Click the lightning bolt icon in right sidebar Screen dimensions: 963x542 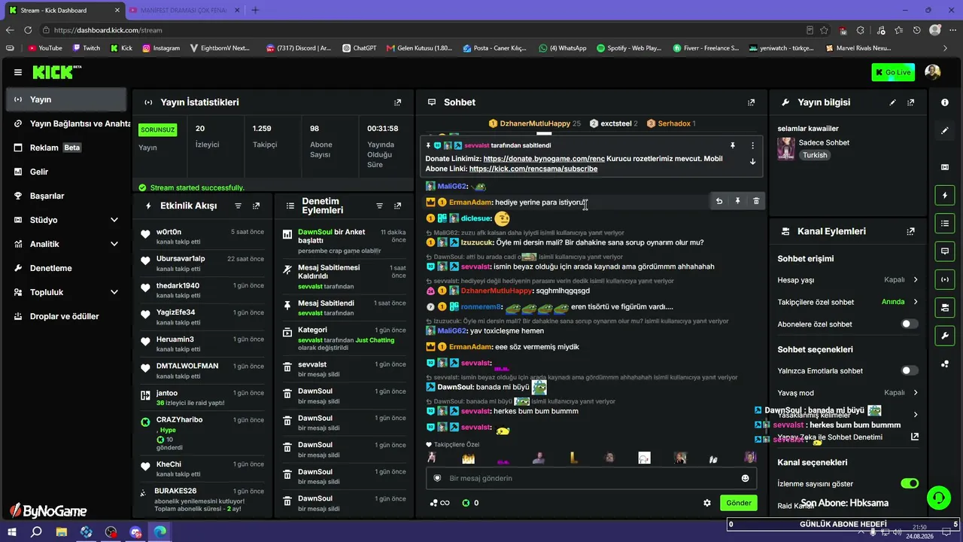pyautogui.click(x=945, y=196)
